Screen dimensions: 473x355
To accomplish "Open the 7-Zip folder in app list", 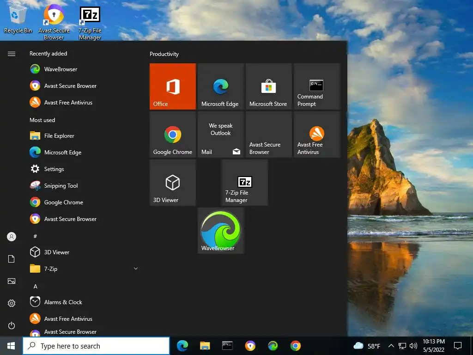I will pyautogui.click(x=83, y=269).
